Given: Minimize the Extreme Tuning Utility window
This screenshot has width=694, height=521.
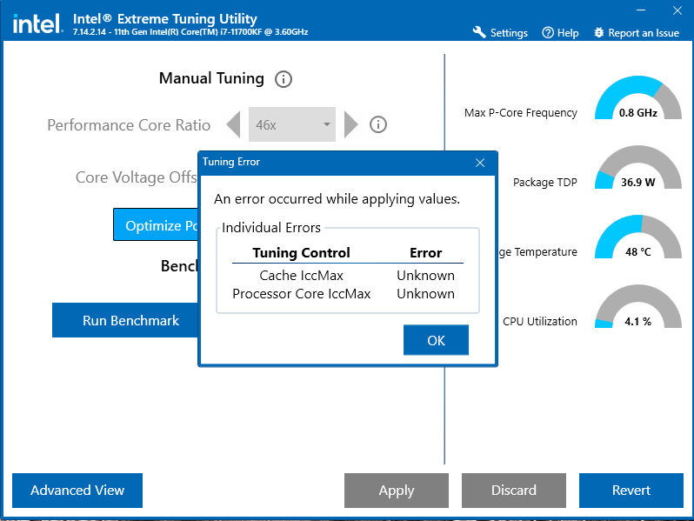Looking at the screenshot, I should coord(641,10).
